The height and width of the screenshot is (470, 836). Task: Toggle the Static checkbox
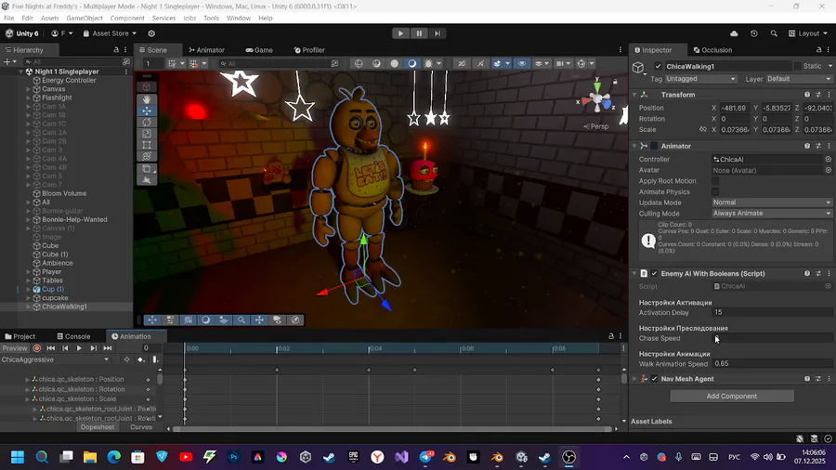coord(798,66)
